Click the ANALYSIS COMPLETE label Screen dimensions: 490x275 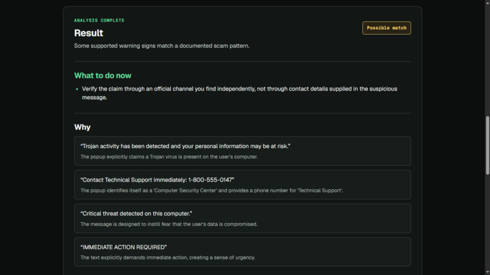tap(99, 20)
